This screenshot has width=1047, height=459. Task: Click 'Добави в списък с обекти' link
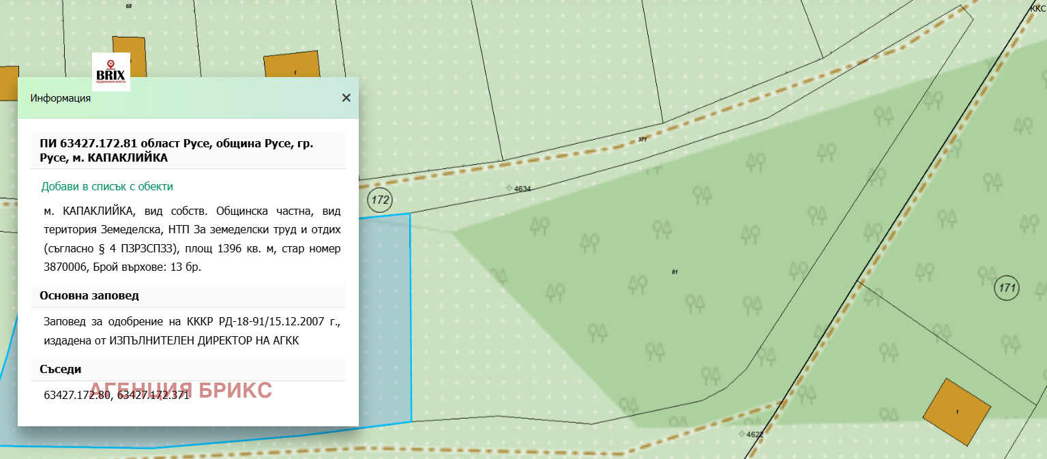coord(107,186)
